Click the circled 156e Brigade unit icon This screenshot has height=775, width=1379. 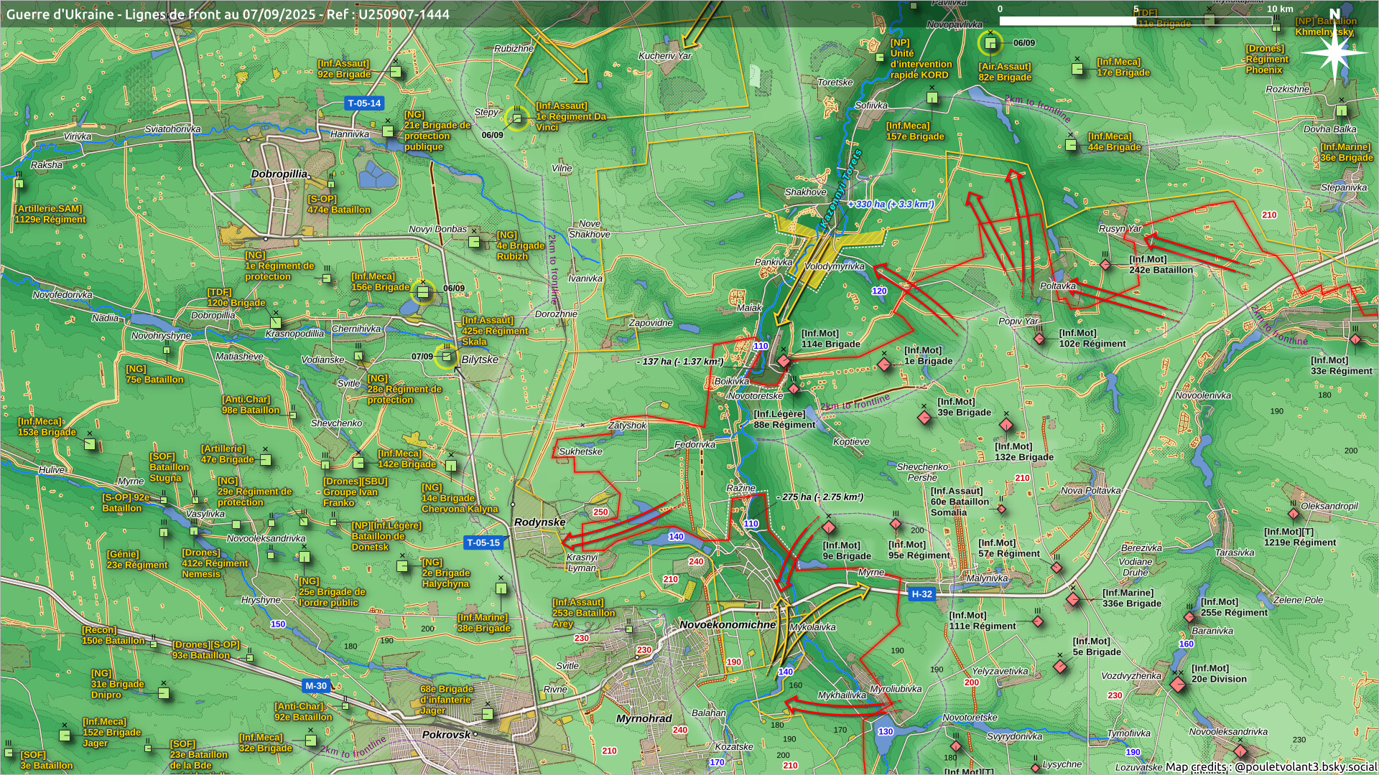(x=422, y=291)
